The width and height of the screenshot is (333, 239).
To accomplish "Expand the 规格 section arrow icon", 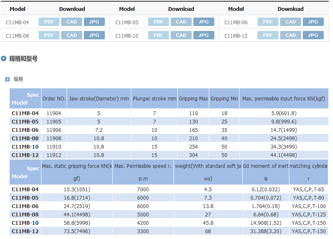I will (7, 79).
